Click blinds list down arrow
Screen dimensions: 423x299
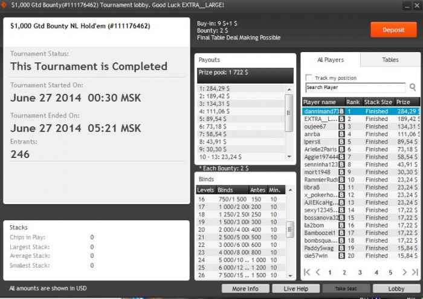click(290, 276)
